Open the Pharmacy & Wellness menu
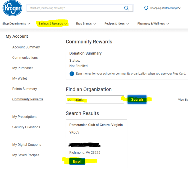 coord(153,23)
